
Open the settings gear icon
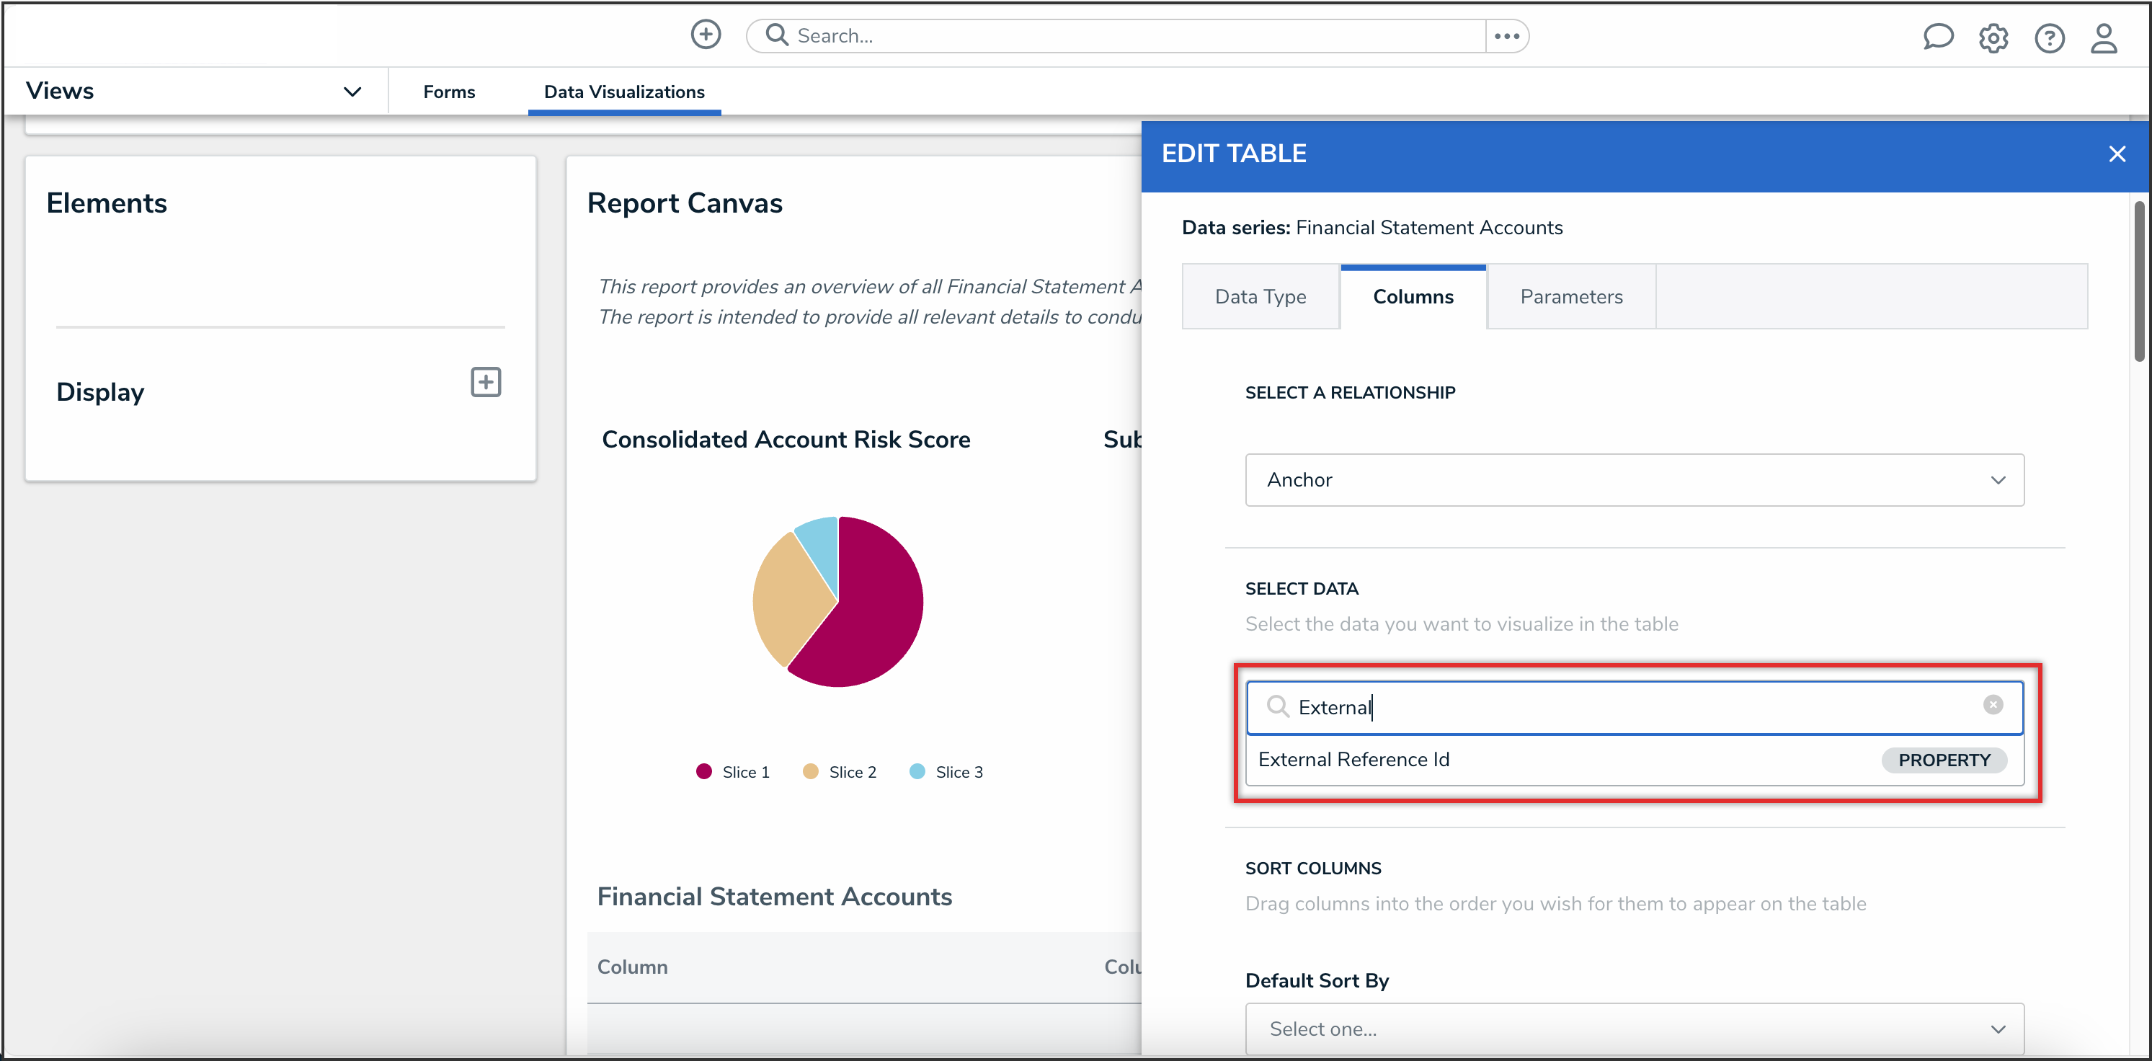point(1993,38)
